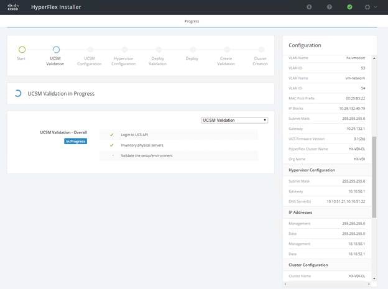The image size is (388, 289).
Task: Click the 'Start' step label
Action: pos(21,58)
